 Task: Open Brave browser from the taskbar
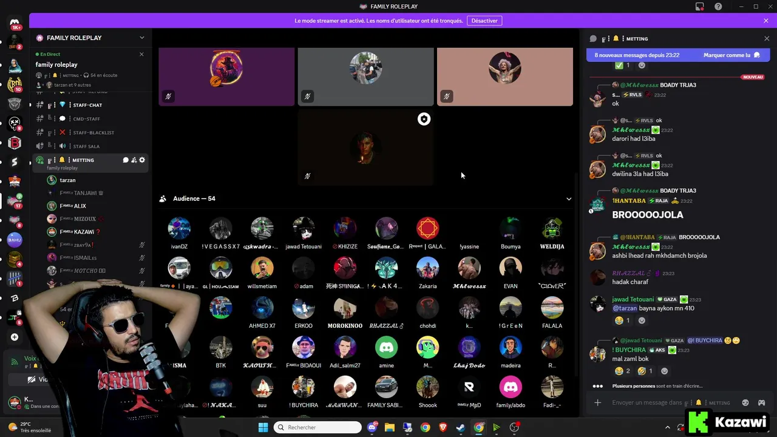[443, 427]
